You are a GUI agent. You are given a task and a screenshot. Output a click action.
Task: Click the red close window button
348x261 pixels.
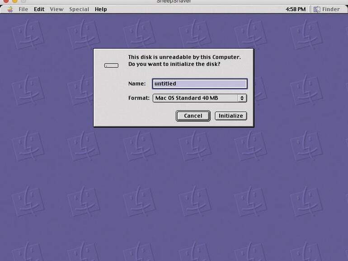tap(6, 1)
